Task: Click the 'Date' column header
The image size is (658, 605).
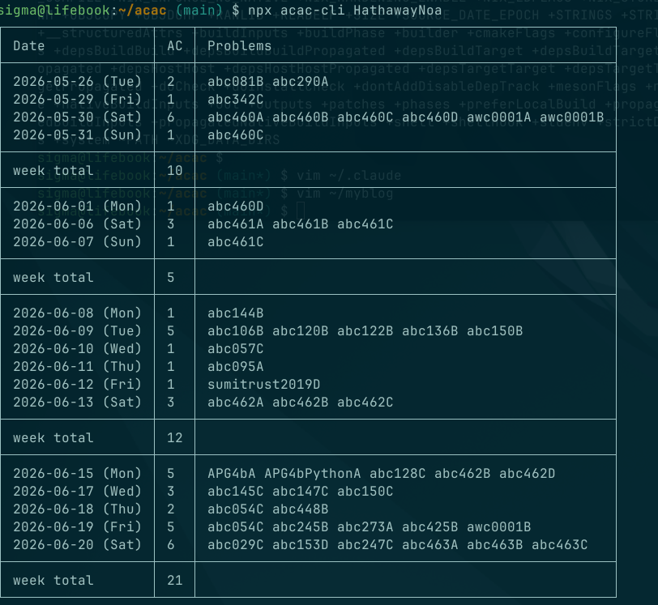Action: pyautogui.click(x=28, y=45)
